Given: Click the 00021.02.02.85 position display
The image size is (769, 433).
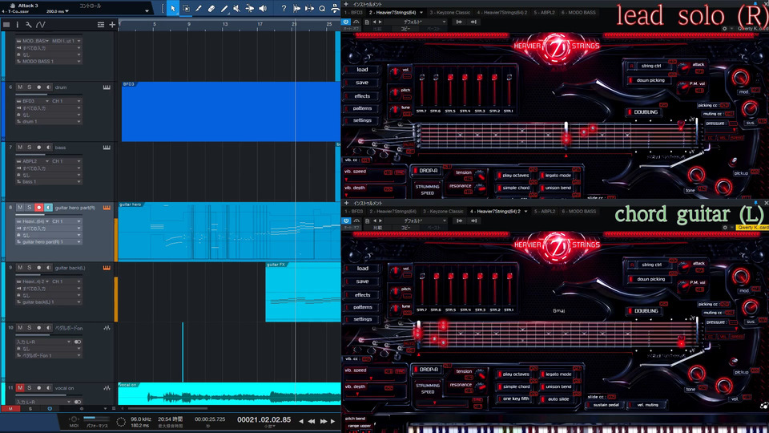Looking at the screenshot, I should (264, 419).
